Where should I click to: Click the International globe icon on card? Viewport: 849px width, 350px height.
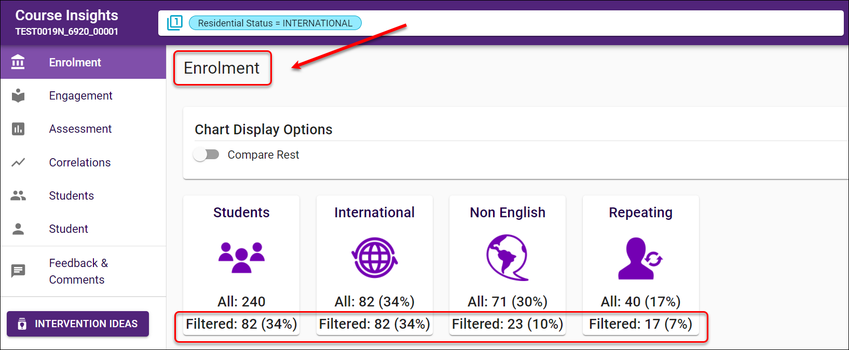tap(374, 257)
